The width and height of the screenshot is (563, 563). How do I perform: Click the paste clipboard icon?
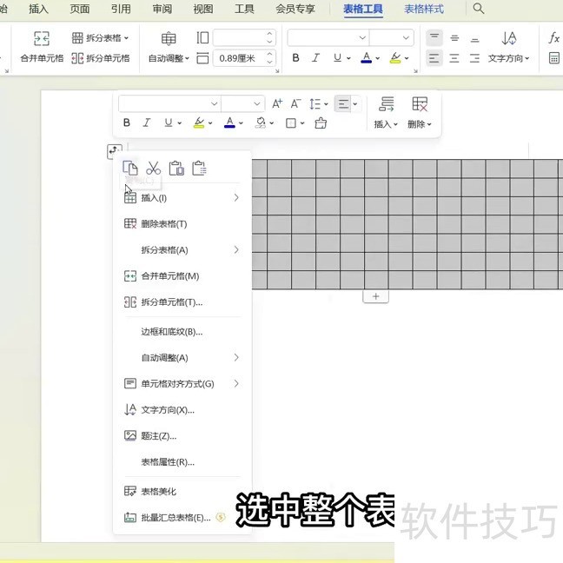point(176,169)
